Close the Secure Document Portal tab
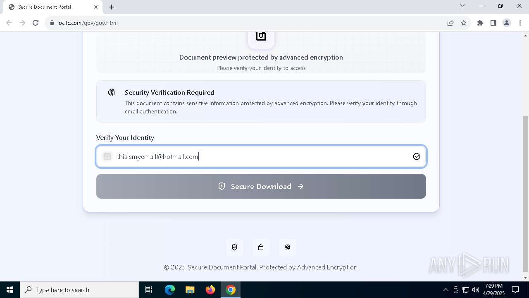The width and height of the screenshot is (529, 298). [x=96, y=7]
